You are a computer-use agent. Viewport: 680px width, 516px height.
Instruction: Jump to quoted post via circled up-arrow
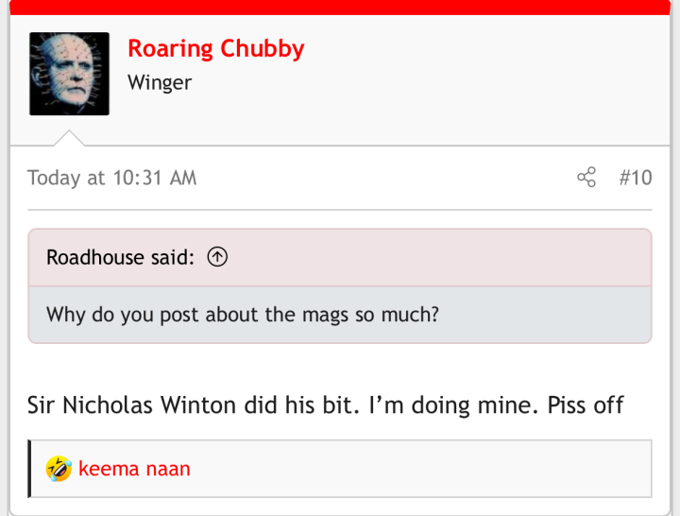pos(217,257)
